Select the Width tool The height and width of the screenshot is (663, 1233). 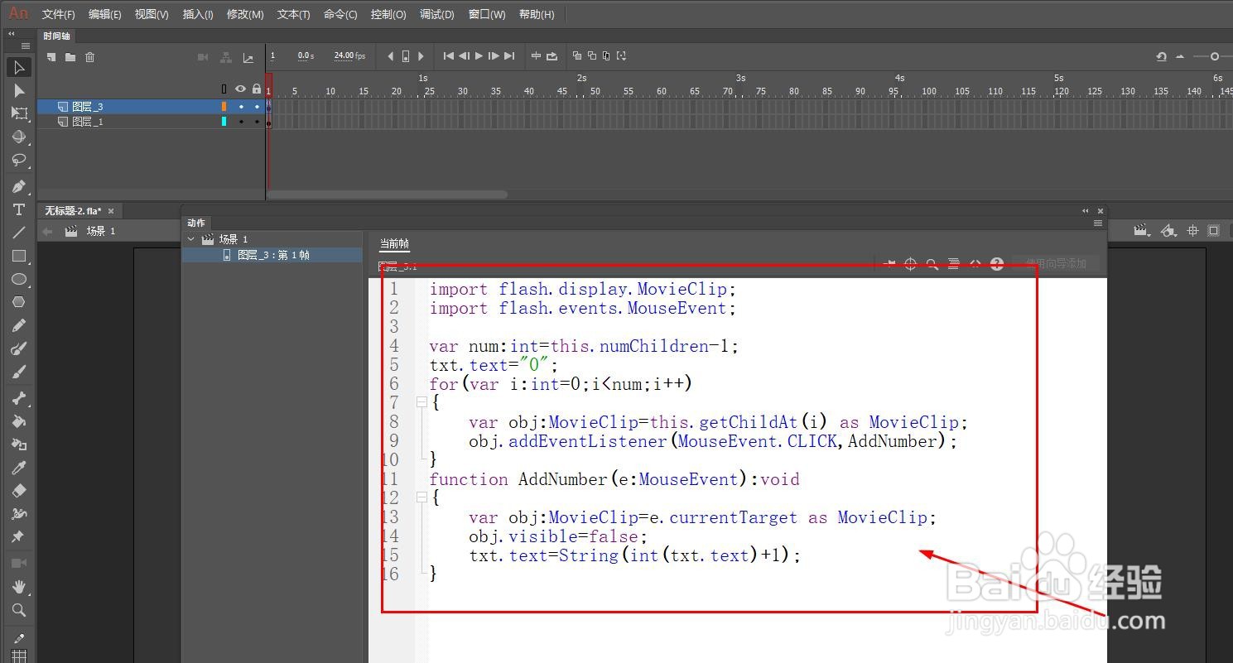(x=19, y=514)
